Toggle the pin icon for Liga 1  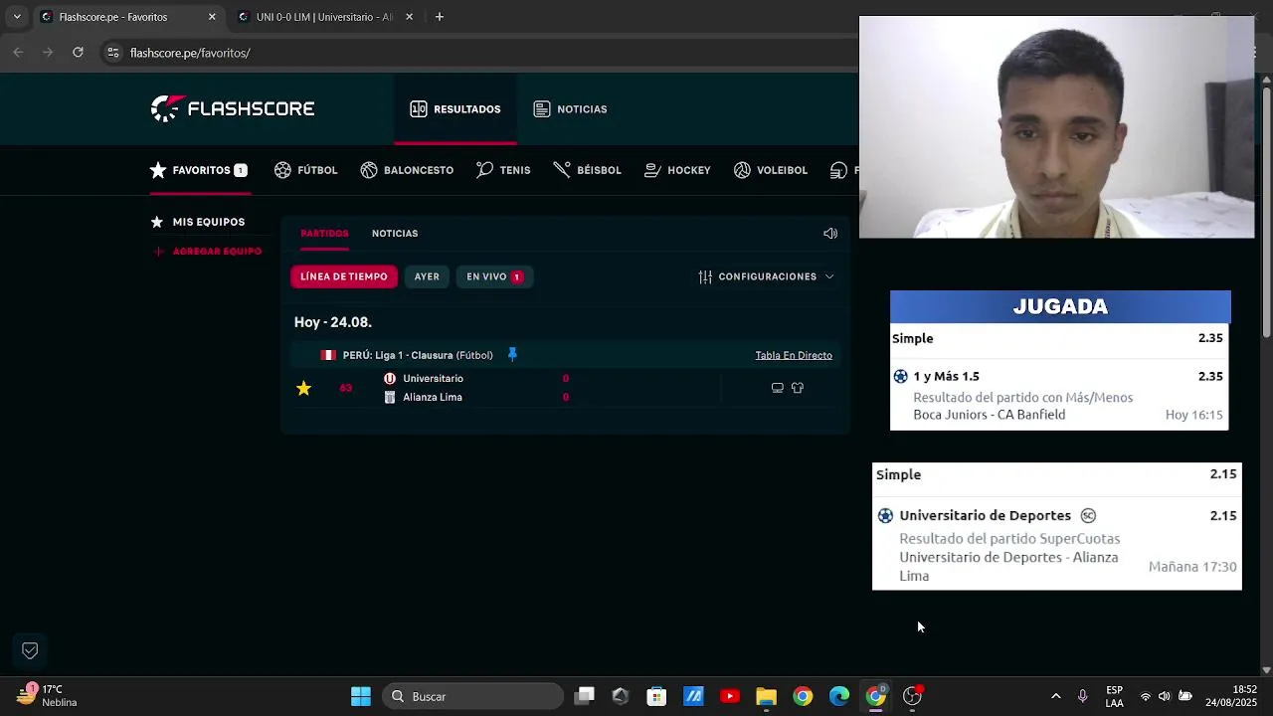512,354
